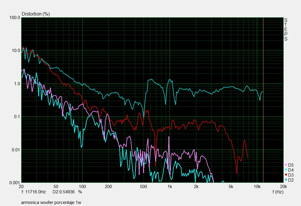Click the 50 frequency axis label
Image resolution: width=301 pixels, height=206 pixels.
pos(56,187)
